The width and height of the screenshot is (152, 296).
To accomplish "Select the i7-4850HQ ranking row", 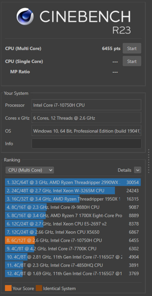I will pyautogui.click(x=73, y=265).
